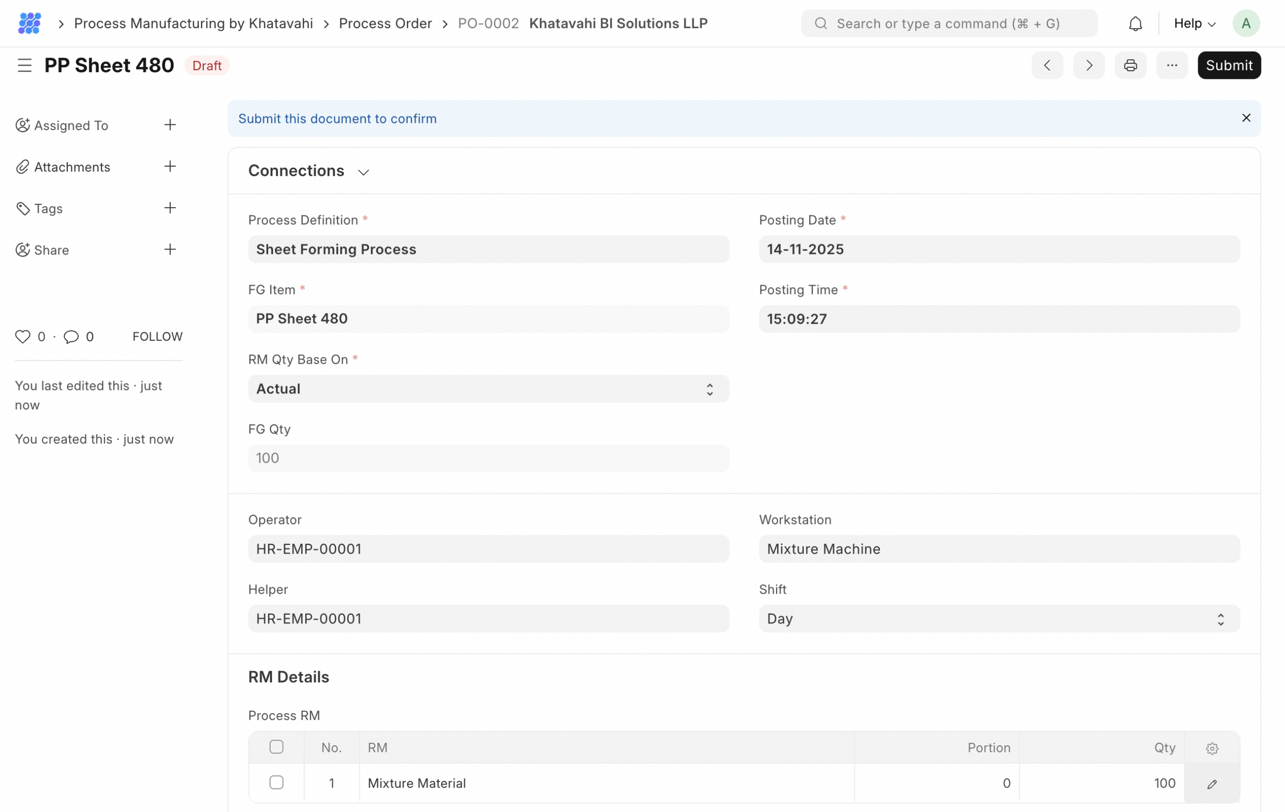Image resolution: width=1285 pixels, height=812 pixels.
Task: Open table settings gear in Process RM
Action: coord(1212,748)
